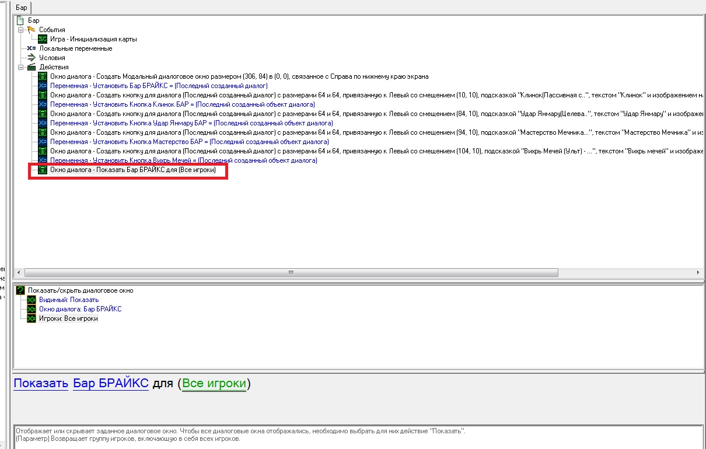Viewport: 706px width, 449px height.
Task: Select the Удар Янмару button creation action row
Action: pos(377,114)
